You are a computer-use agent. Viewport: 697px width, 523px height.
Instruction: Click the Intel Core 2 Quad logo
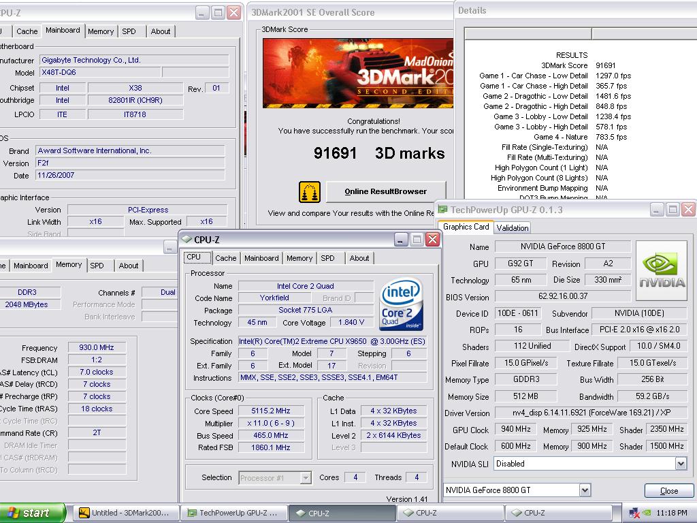point(402,304)
